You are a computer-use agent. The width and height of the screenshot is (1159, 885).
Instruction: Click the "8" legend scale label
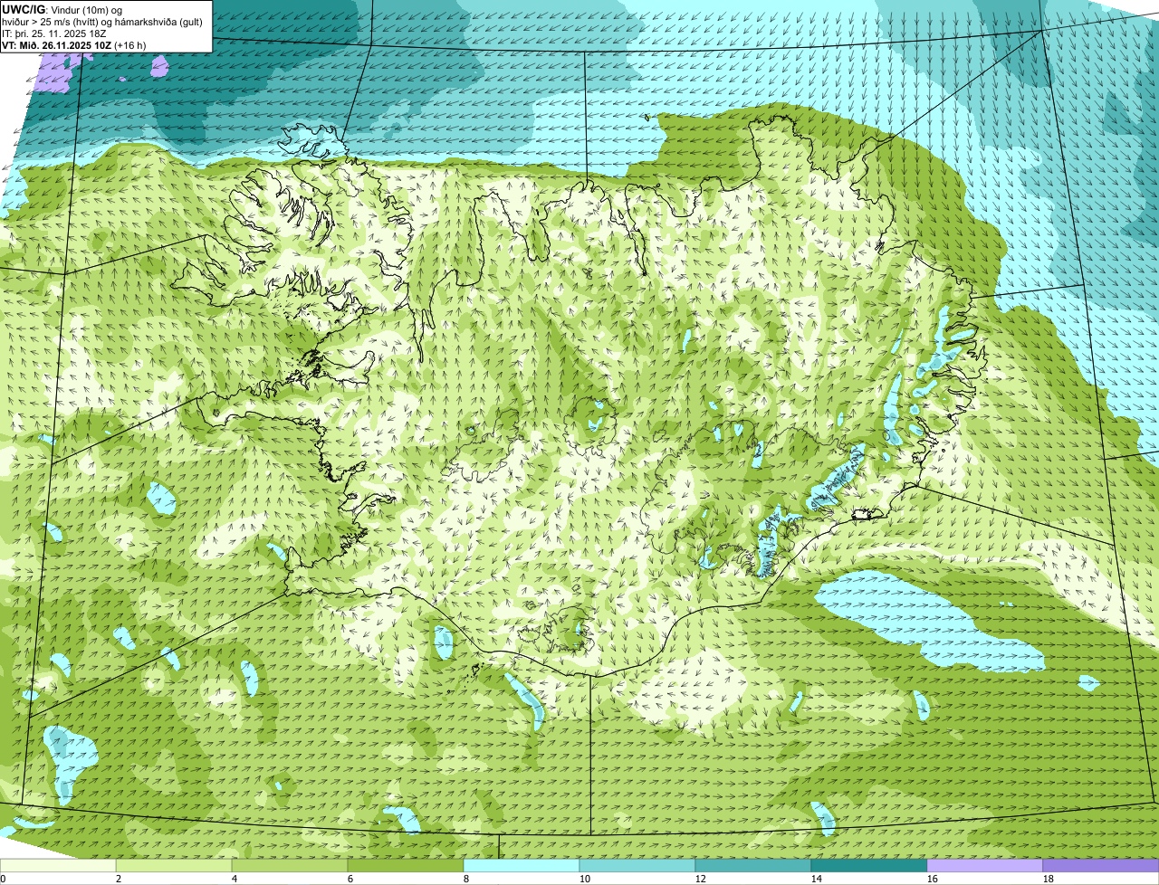click(465, 879)
